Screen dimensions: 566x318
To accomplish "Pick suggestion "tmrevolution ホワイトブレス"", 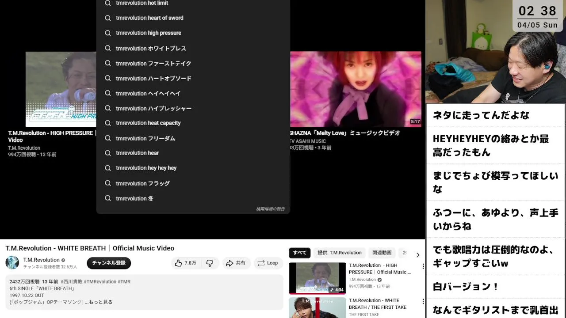I will pyautogui.click(x=193, y=48).
